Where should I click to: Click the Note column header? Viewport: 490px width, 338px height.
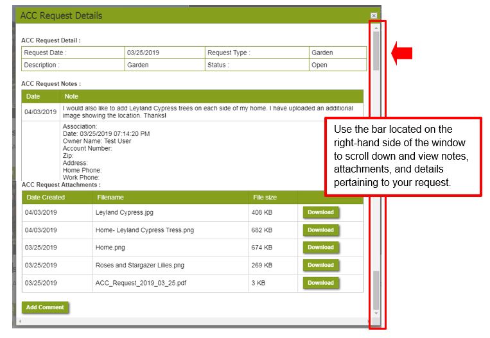(x=72, y=96)
